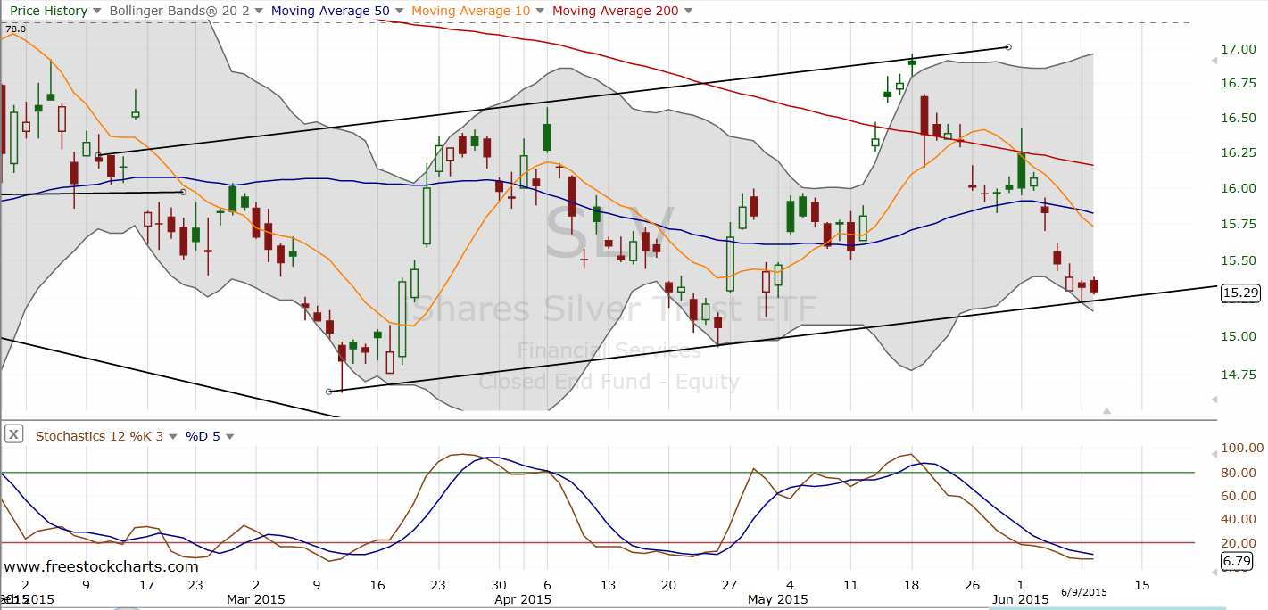Click the blue taskbar item at the bottom-left corner
Screen dimensions: 1268x610
pyautogui.click(x=125, y=606)
